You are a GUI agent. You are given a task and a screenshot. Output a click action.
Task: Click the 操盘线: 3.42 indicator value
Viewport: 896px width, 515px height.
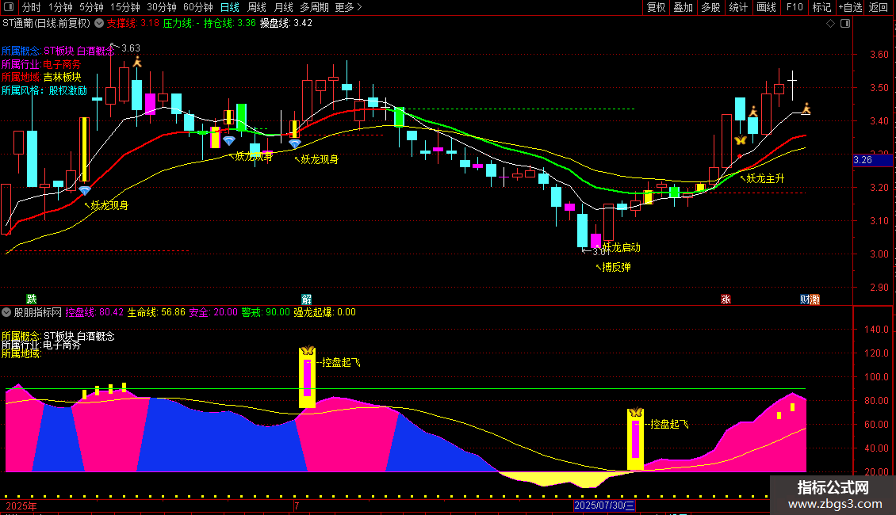click(285, 23)
